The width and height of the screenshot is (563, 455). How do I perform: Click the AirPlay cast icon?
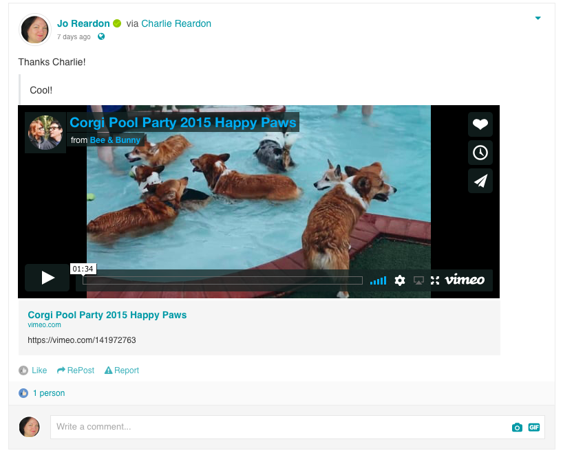(418, 280)
